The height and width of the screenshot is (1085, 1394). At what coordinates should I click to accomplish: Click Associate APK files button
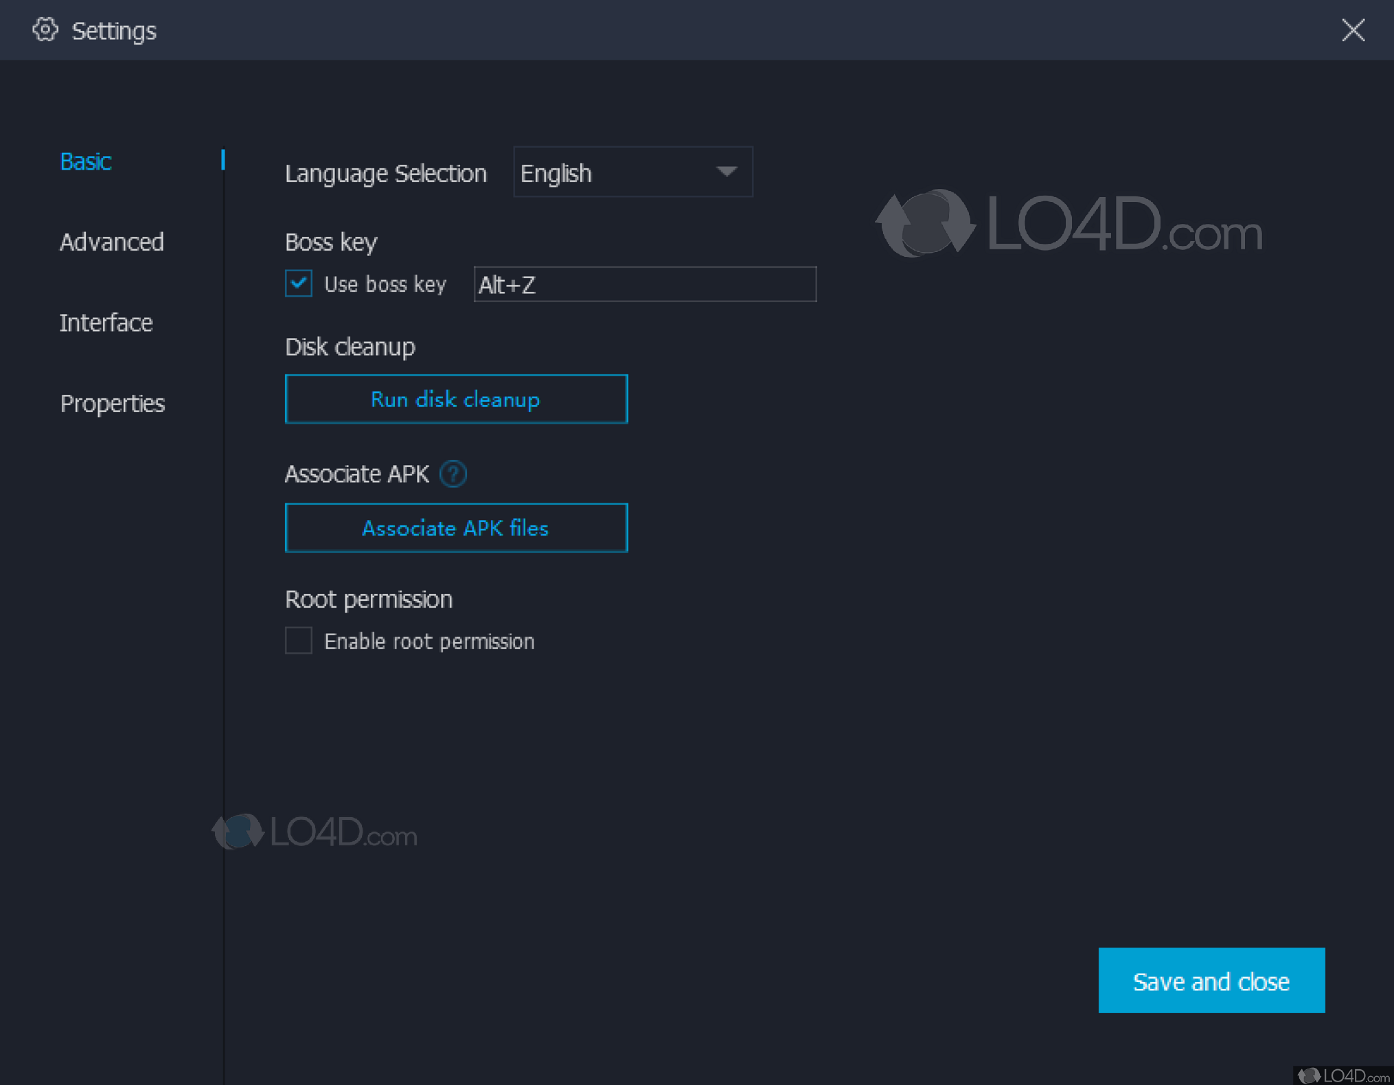[456, 528]
